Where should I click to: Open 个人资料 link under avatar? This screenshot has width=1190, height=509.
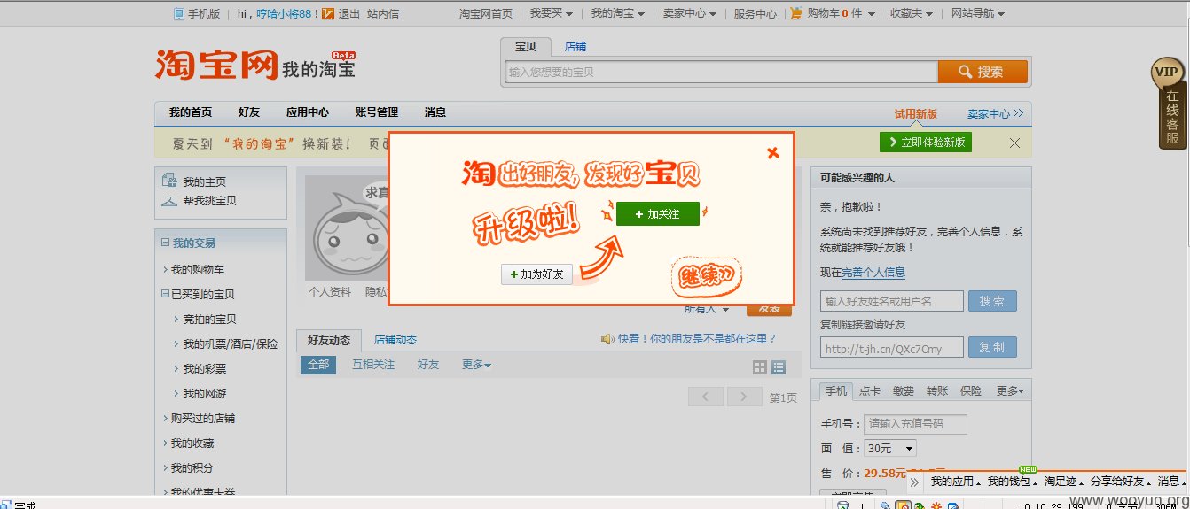[x=330, y=291]
